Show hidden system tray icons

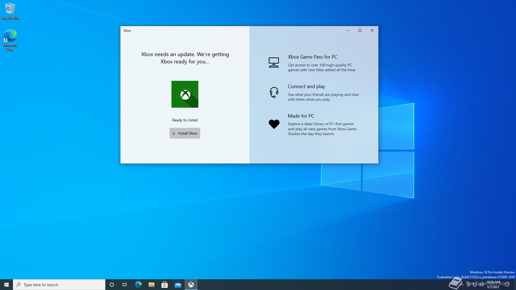coord(462,285)
